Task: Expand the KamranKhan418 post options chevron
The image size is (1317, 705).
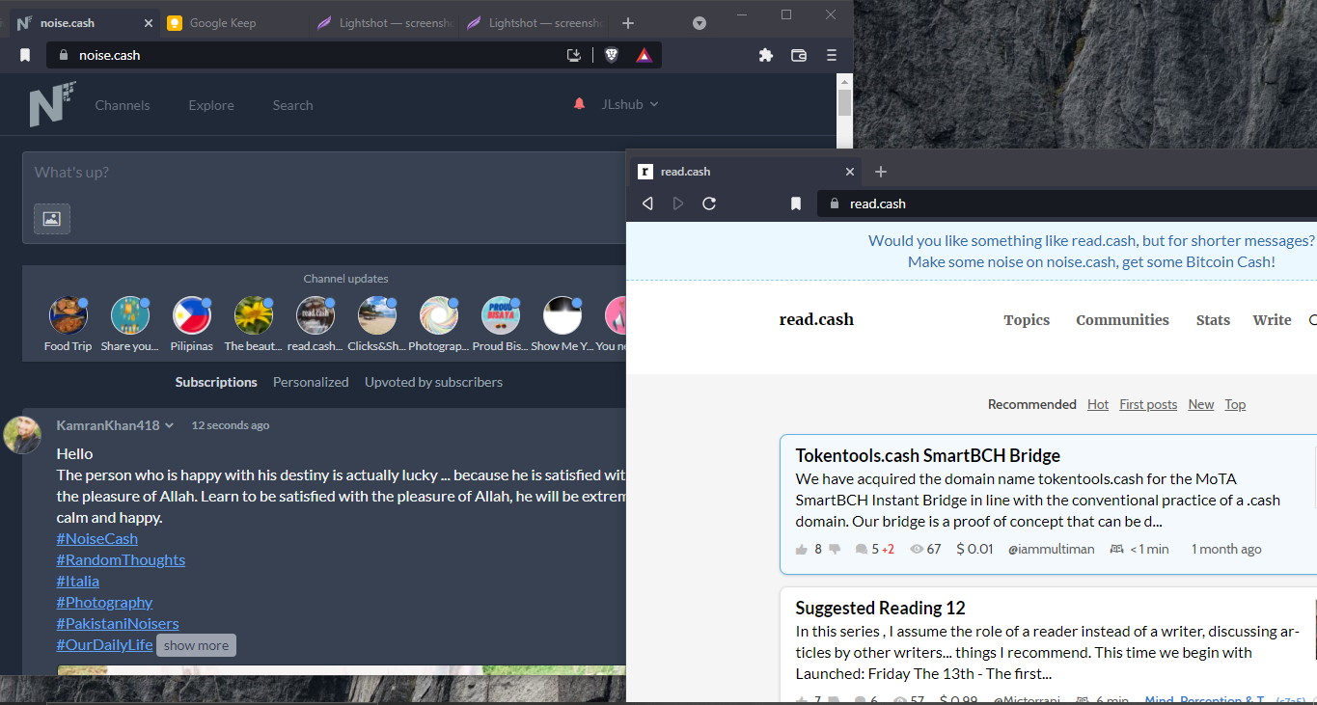Action: click(x=169, y=425)
